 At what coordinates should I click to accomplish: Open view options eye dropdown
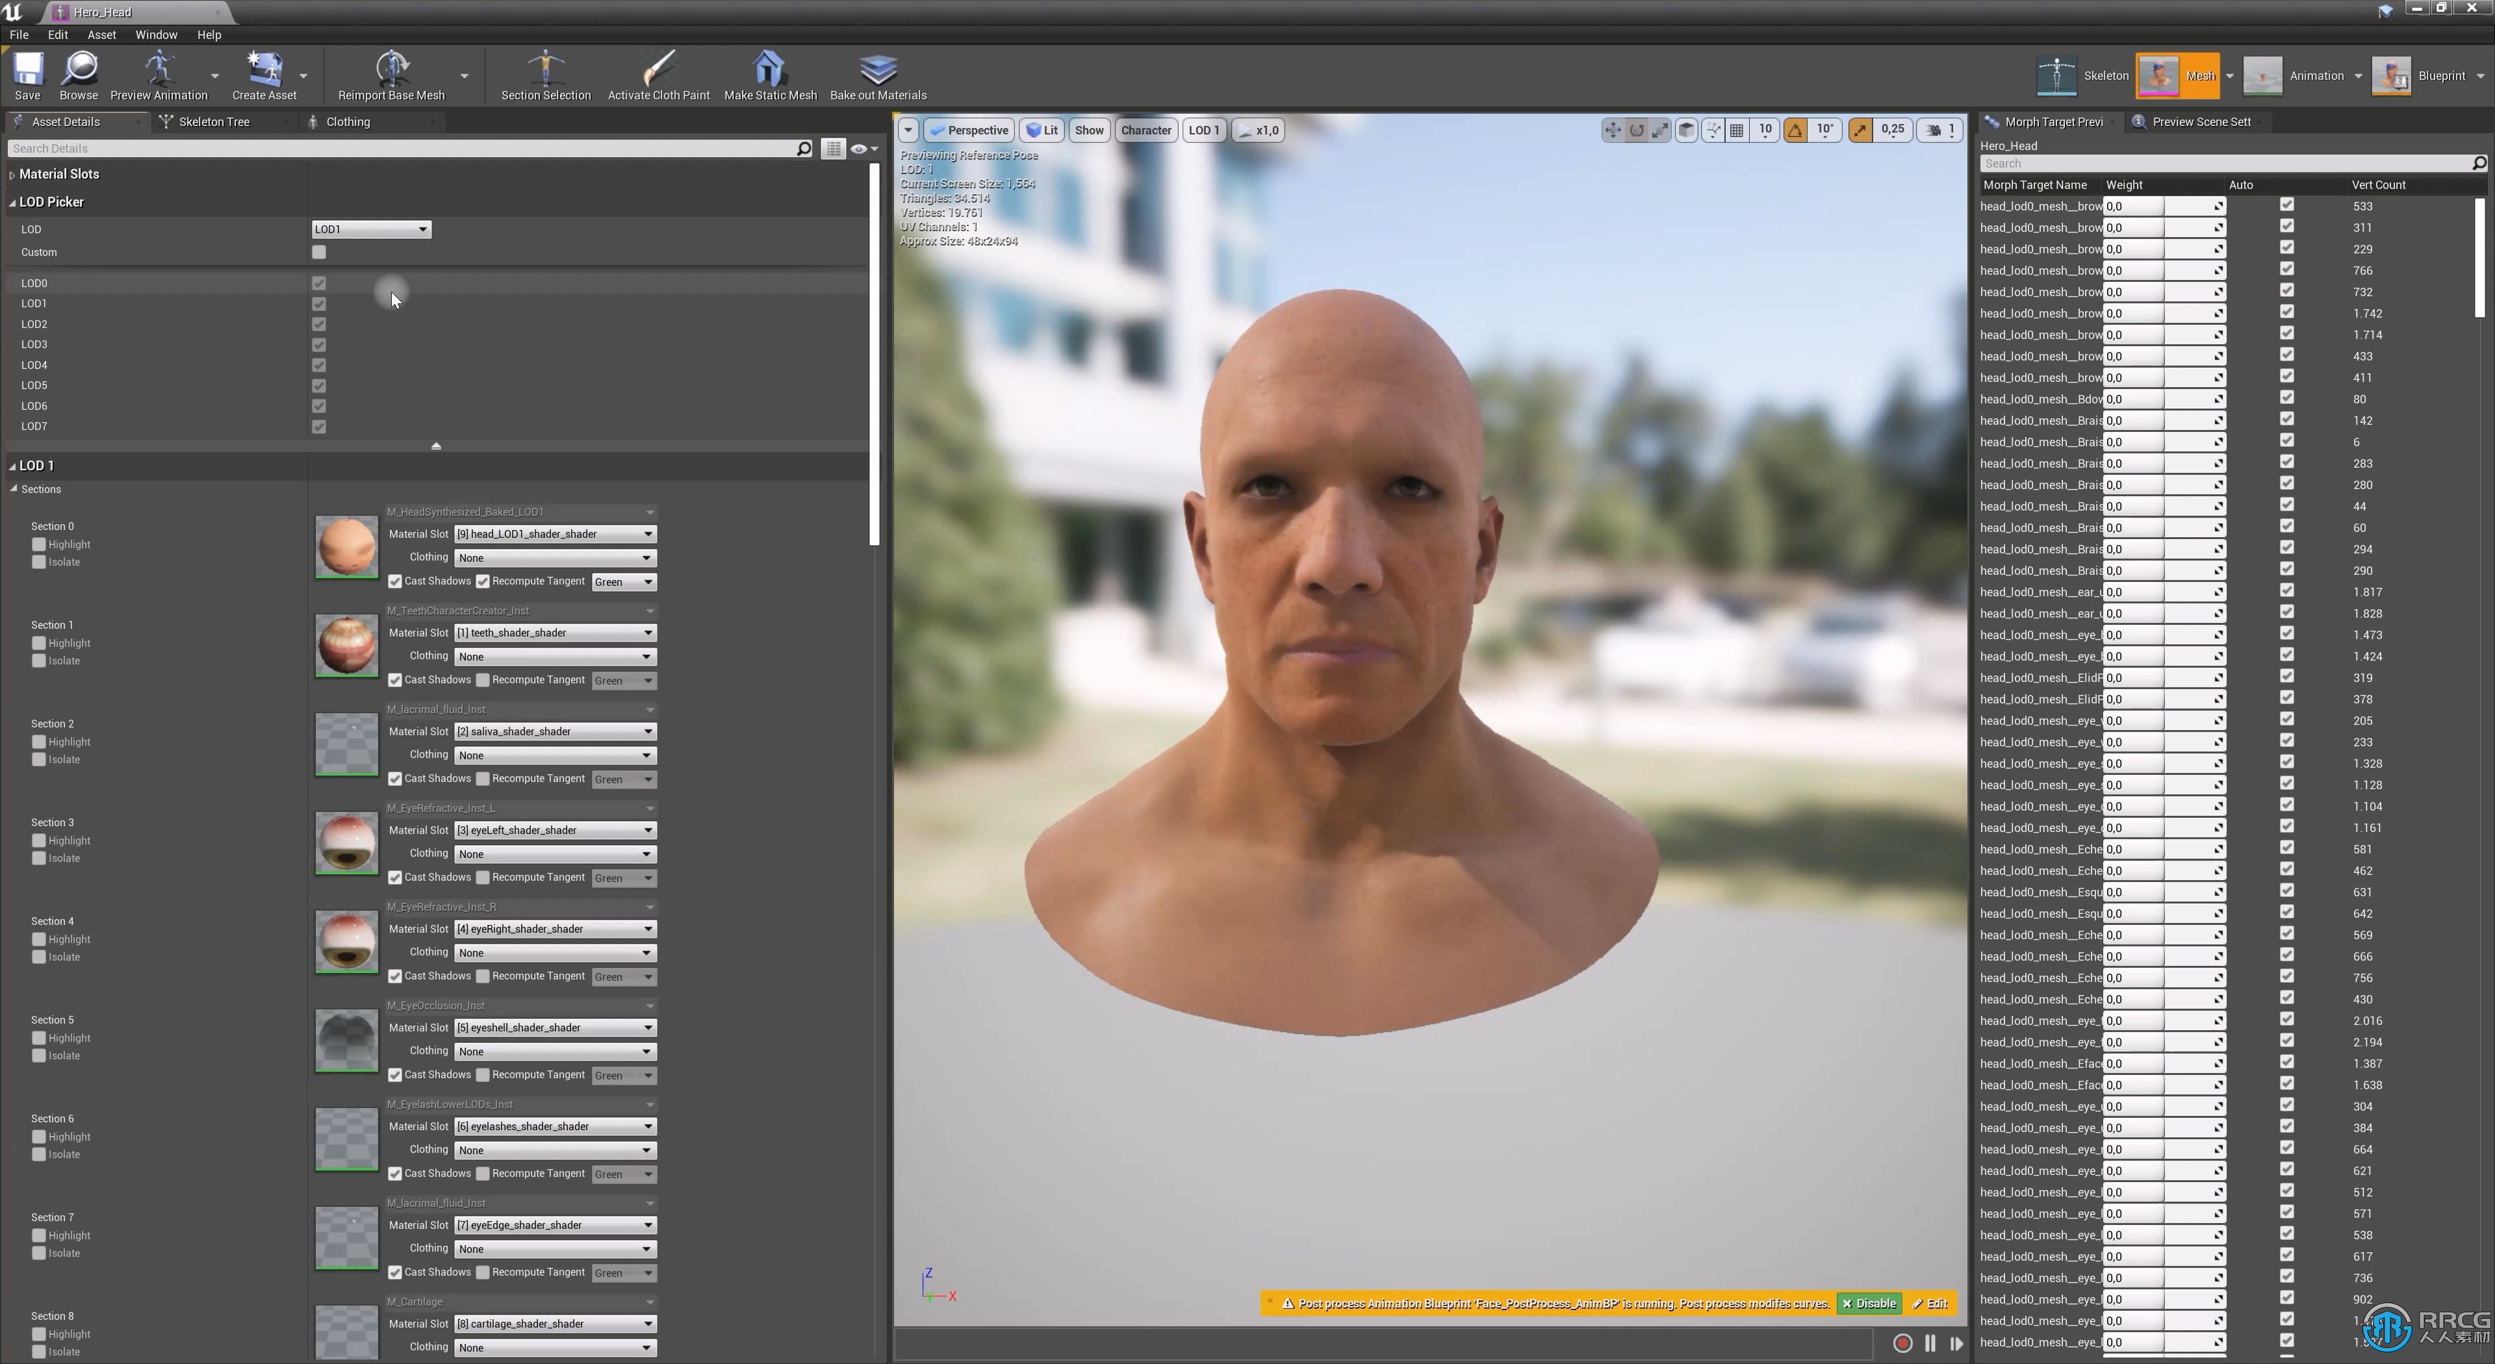click(864, 148)
